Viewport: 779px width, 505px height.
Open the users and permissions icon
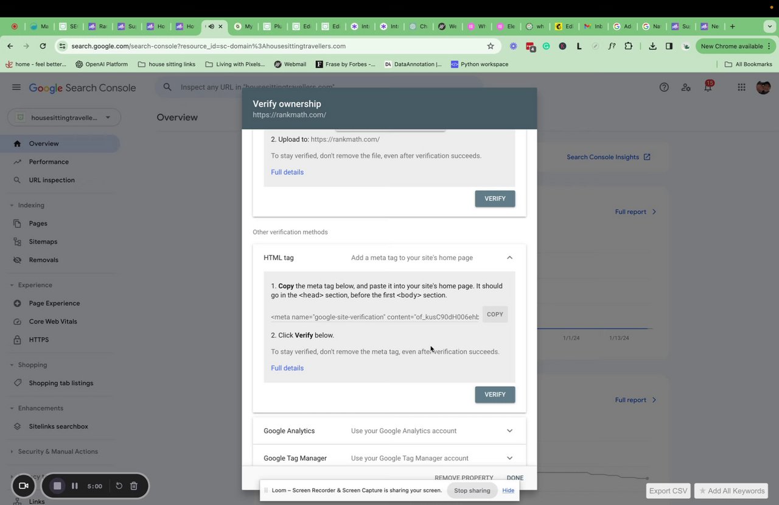coord(686,87)
